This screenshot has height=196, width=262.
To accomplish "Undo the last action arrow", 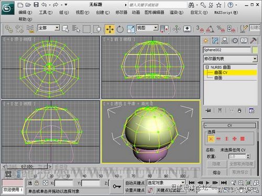I will [x=43, y=5].
